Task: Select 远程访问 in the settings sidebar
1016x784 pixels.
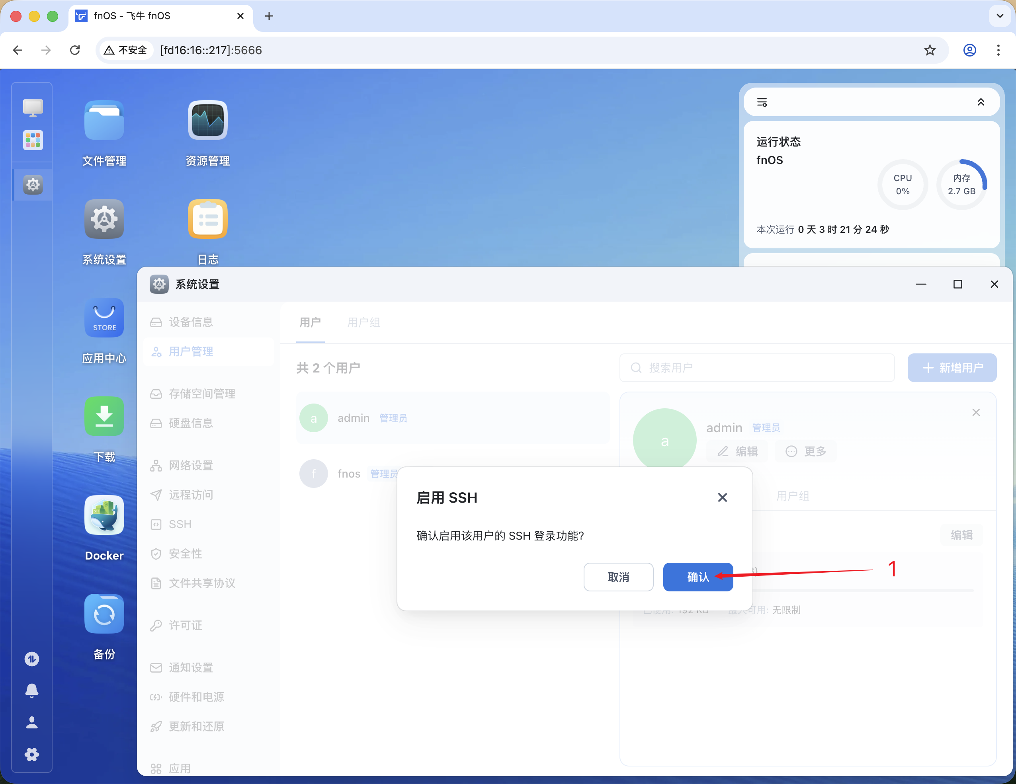Action: click(x=190, y=495)
